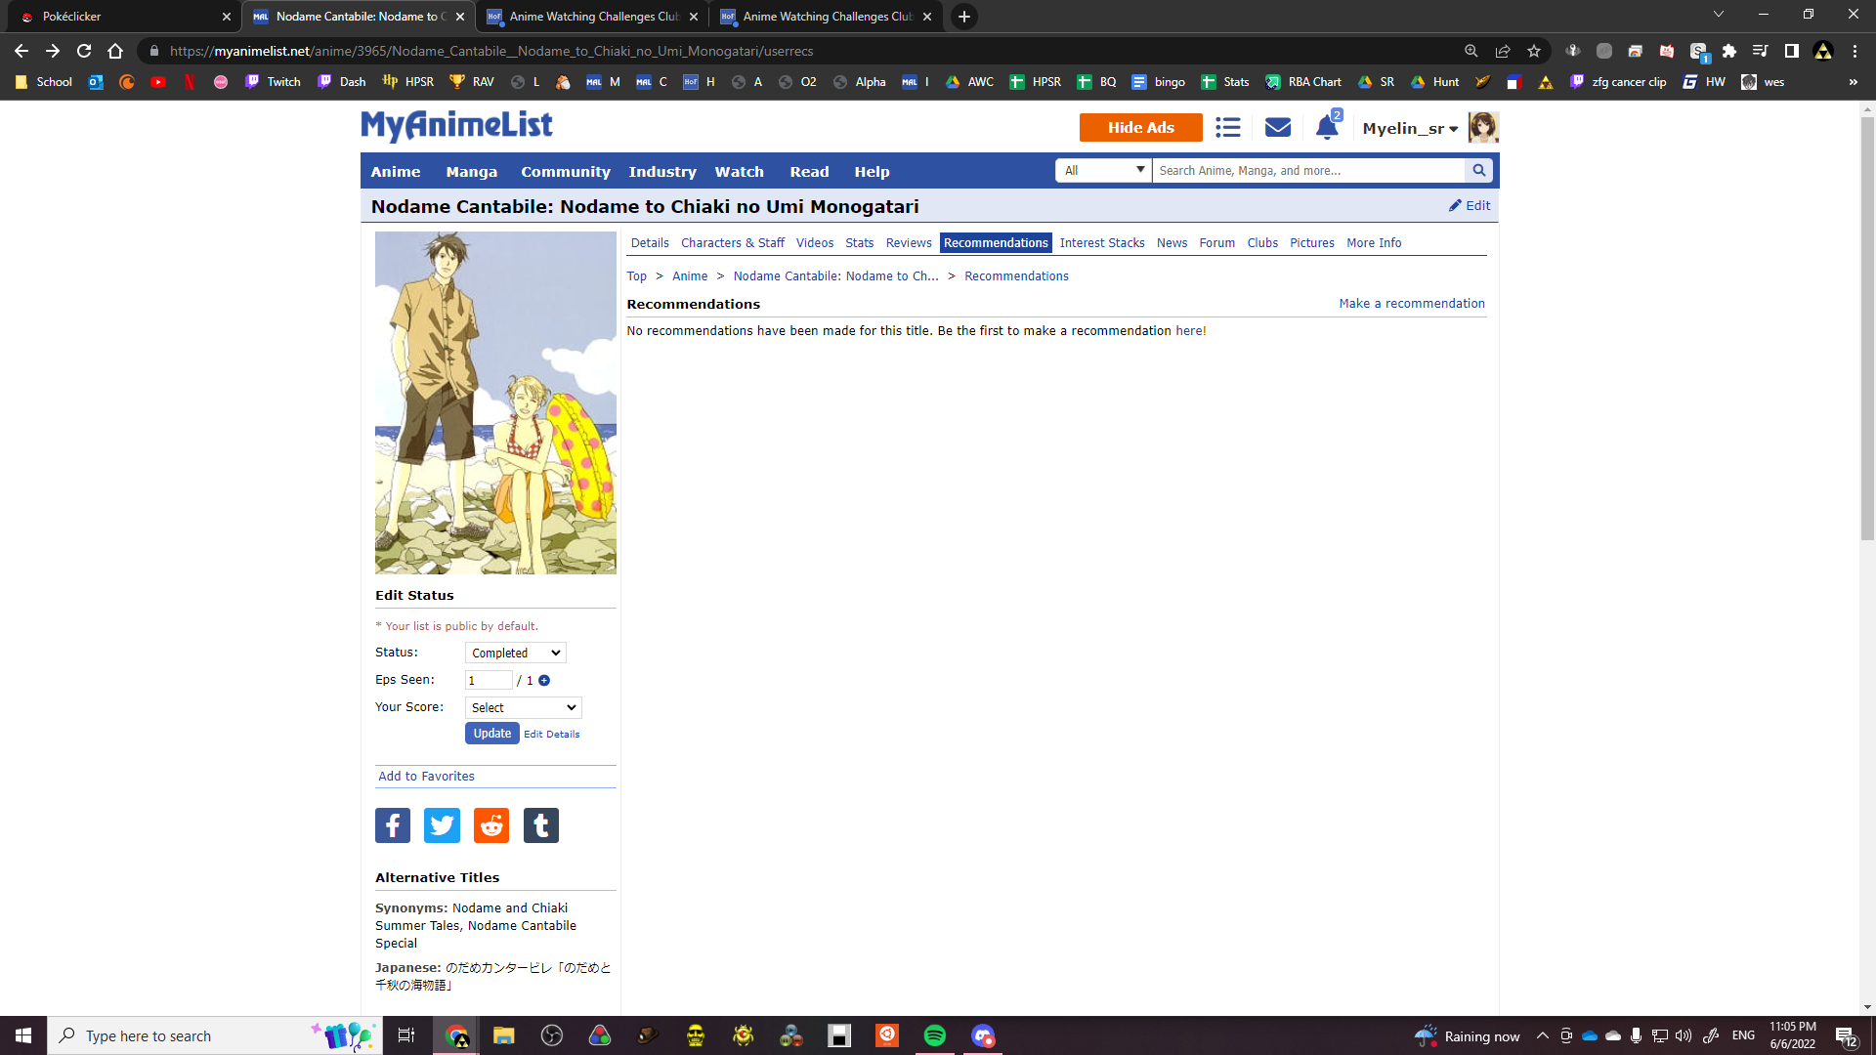The width and height of the screenshot is (1876, 1055).
Task: Open the messages envelope icon
Action: coord(1277,128)
